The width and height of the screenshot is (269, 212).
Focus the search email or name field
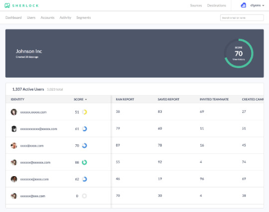(242, 17)
